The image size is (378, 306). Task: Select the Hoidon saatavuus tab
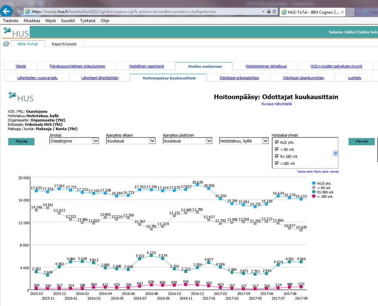pyautogui.click(x=205, y=66)
